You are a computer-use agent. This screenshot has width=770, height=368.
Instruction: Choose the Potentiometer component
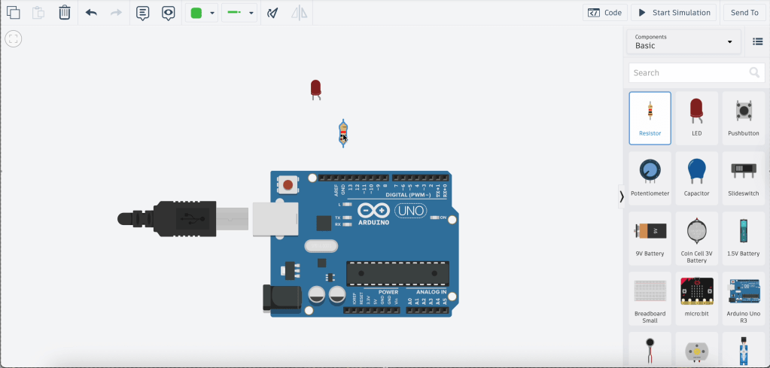click(650, 178)
